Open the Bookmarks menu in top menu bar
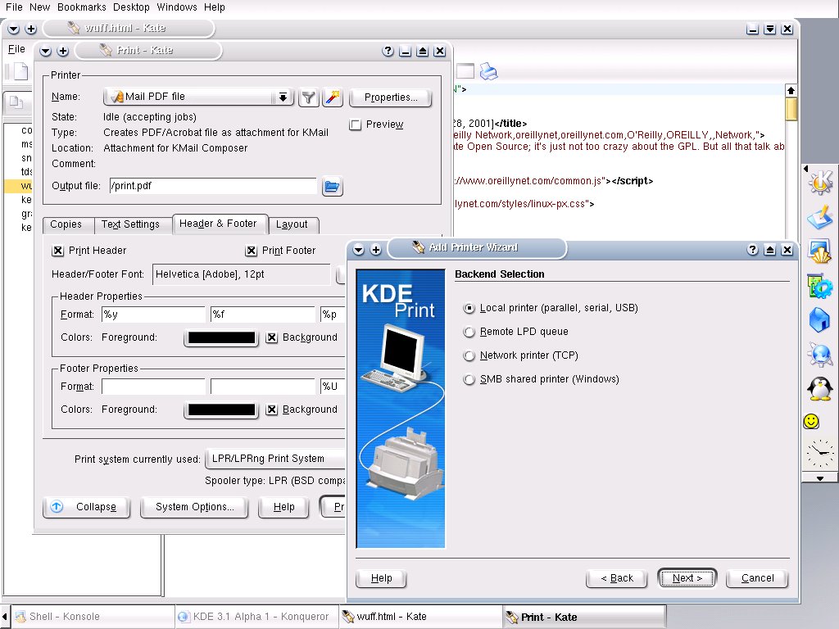The width and height of the screenshot is (839, 629). coord(82,7)
